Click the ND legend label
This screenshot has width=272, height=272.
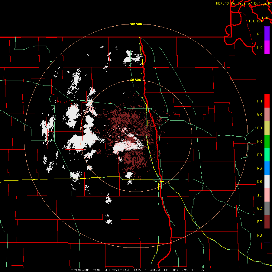(x=259, y=235)
